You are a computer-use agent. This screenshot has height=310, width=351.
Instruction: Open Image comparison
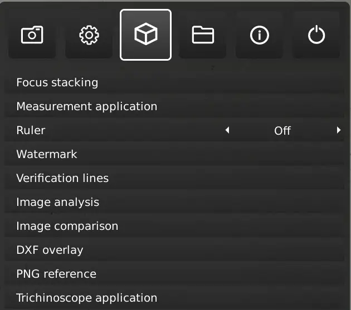point(67,226)
